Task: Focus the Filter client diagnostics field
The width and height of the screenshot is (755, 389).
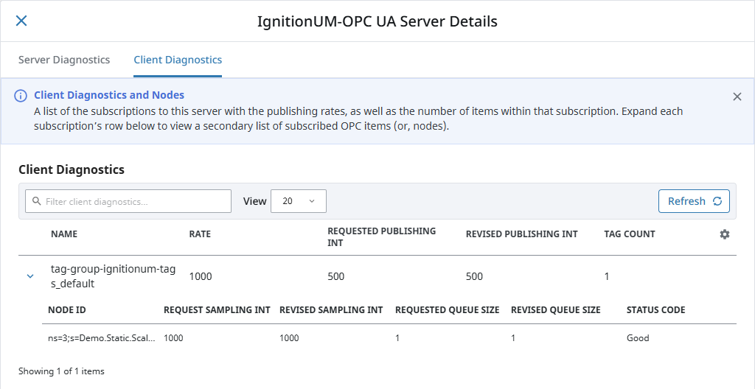Action: 128,201
